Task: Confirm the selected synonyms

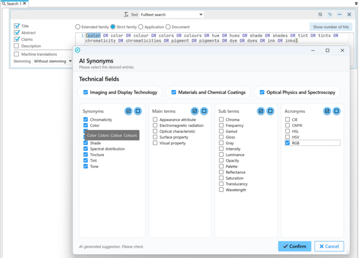Action: pos(294,246)
